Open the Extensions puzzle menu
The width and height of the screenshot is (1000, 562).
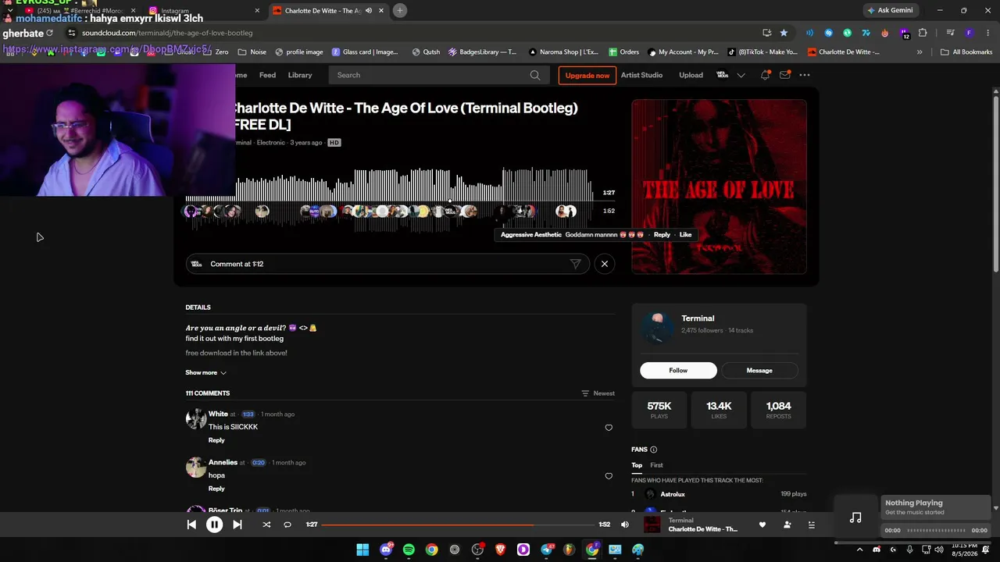click(923, 33)
